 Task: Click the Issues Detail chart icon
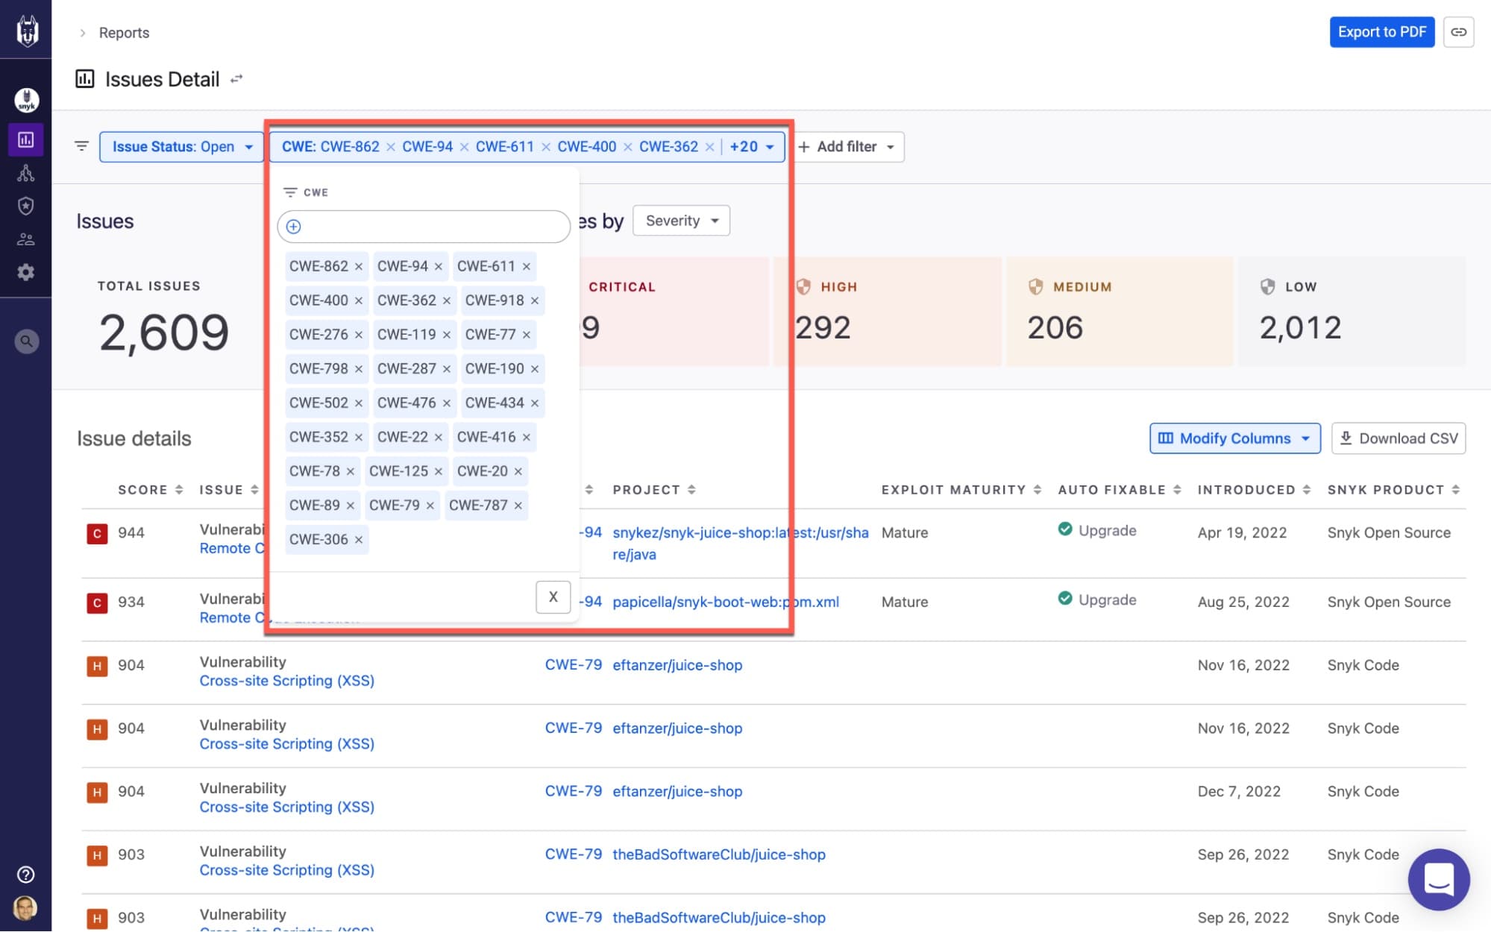coord(84,78)
